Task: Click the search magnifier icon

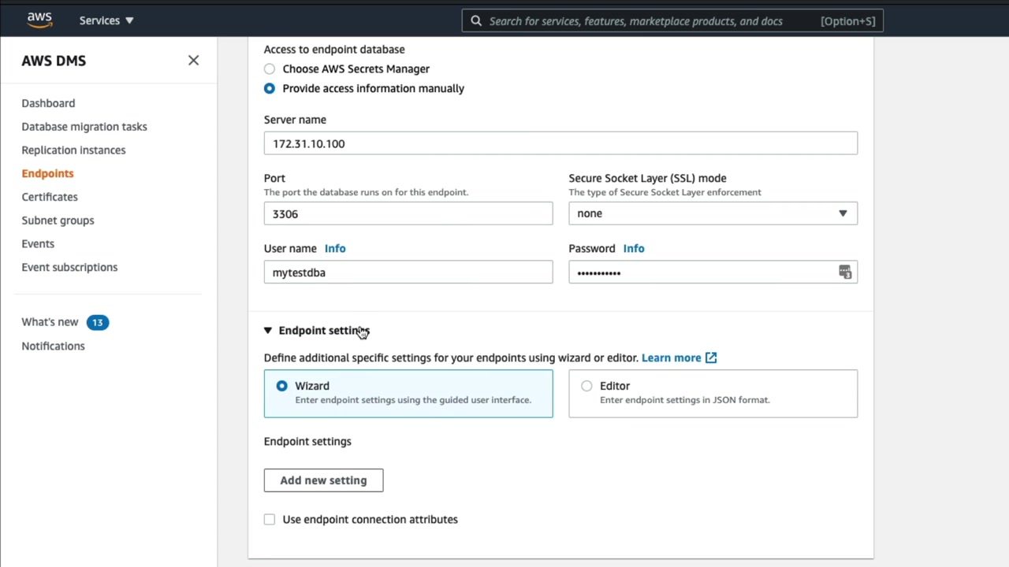Action: point(476,21)
